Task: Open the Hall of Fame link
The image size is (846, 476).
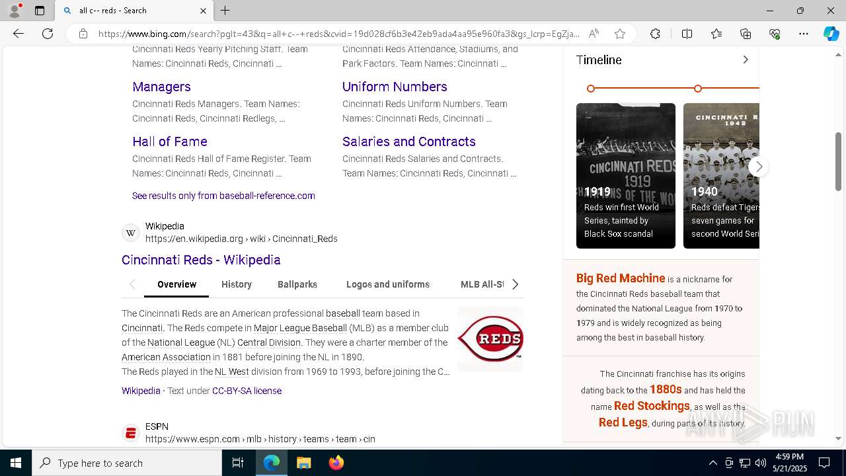Action: coord(170,141)
